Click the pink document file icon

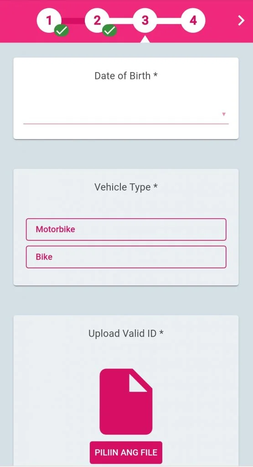(126, 401)
